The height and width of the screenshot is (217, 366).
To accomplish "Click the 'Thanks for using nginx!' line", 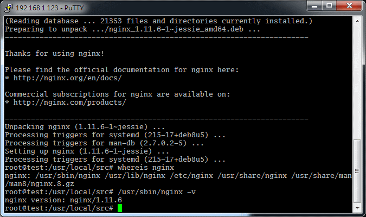I will click(x=54, y=54).
